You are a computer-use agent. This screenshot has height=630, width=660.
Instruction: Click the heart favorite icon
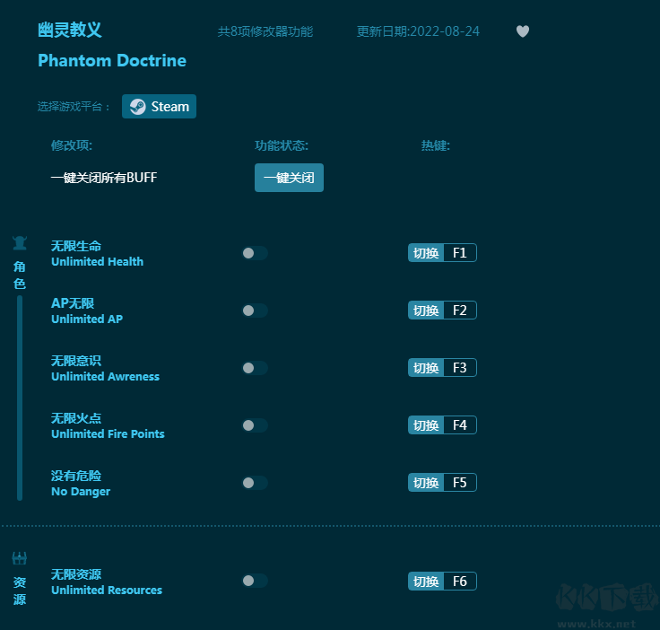click(x=523, y=31)
